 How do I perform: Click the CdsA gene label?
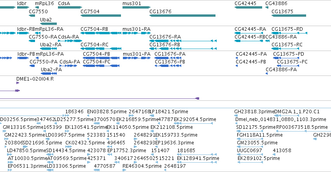pos(64,4)
